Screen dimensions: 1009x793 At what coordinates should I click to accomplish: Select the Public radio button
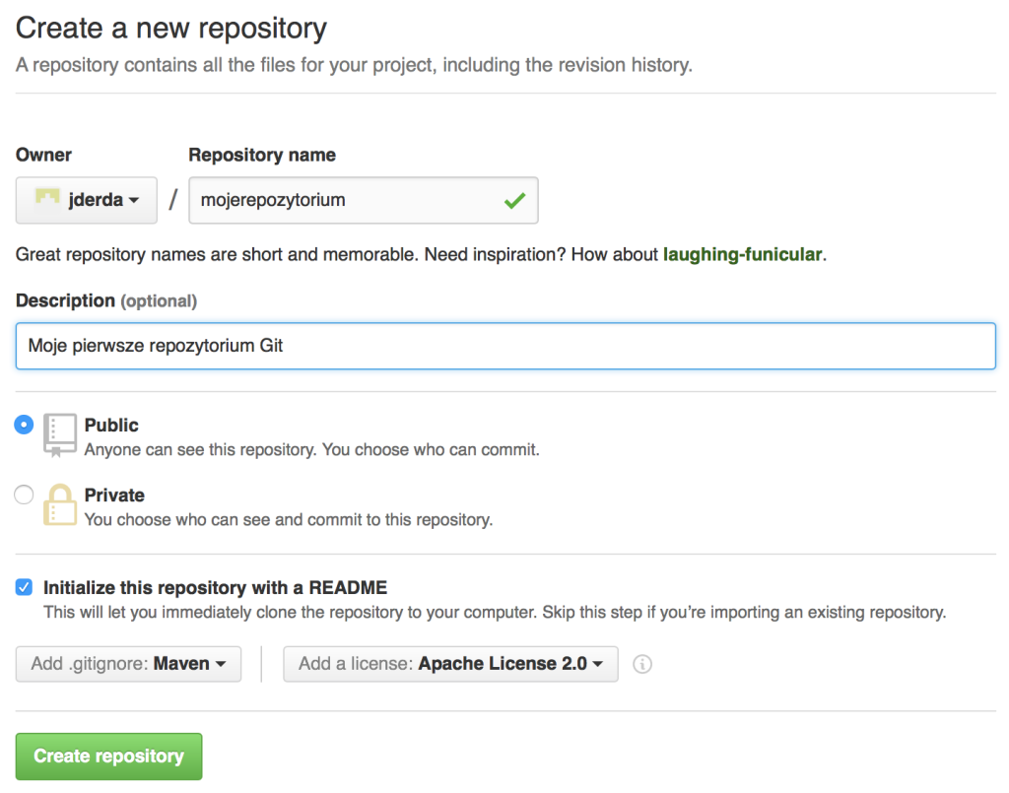24,425
